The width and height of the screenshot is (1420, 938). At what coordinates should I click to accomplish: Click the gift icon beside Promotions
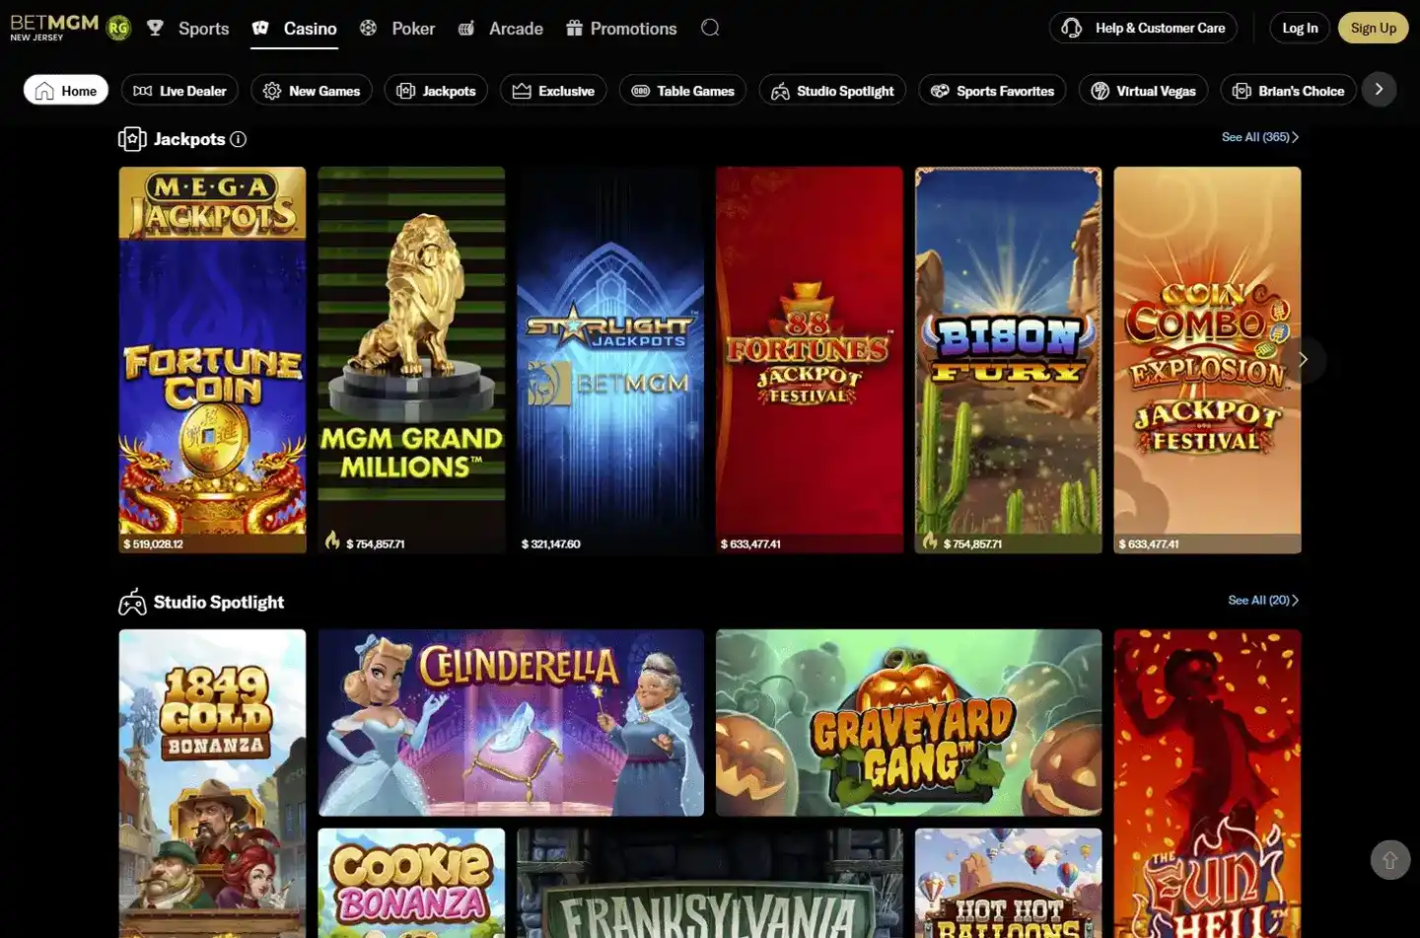click(574, 28)
